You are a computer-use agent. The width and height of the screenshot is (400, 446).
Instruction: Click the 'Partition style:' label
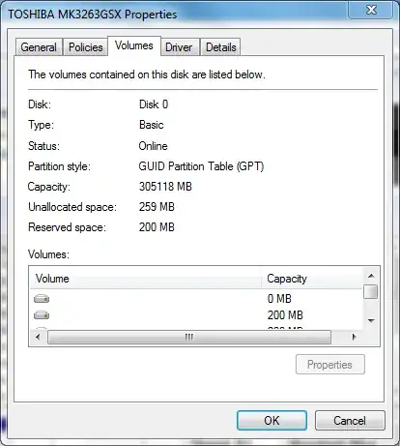[59, 166]
